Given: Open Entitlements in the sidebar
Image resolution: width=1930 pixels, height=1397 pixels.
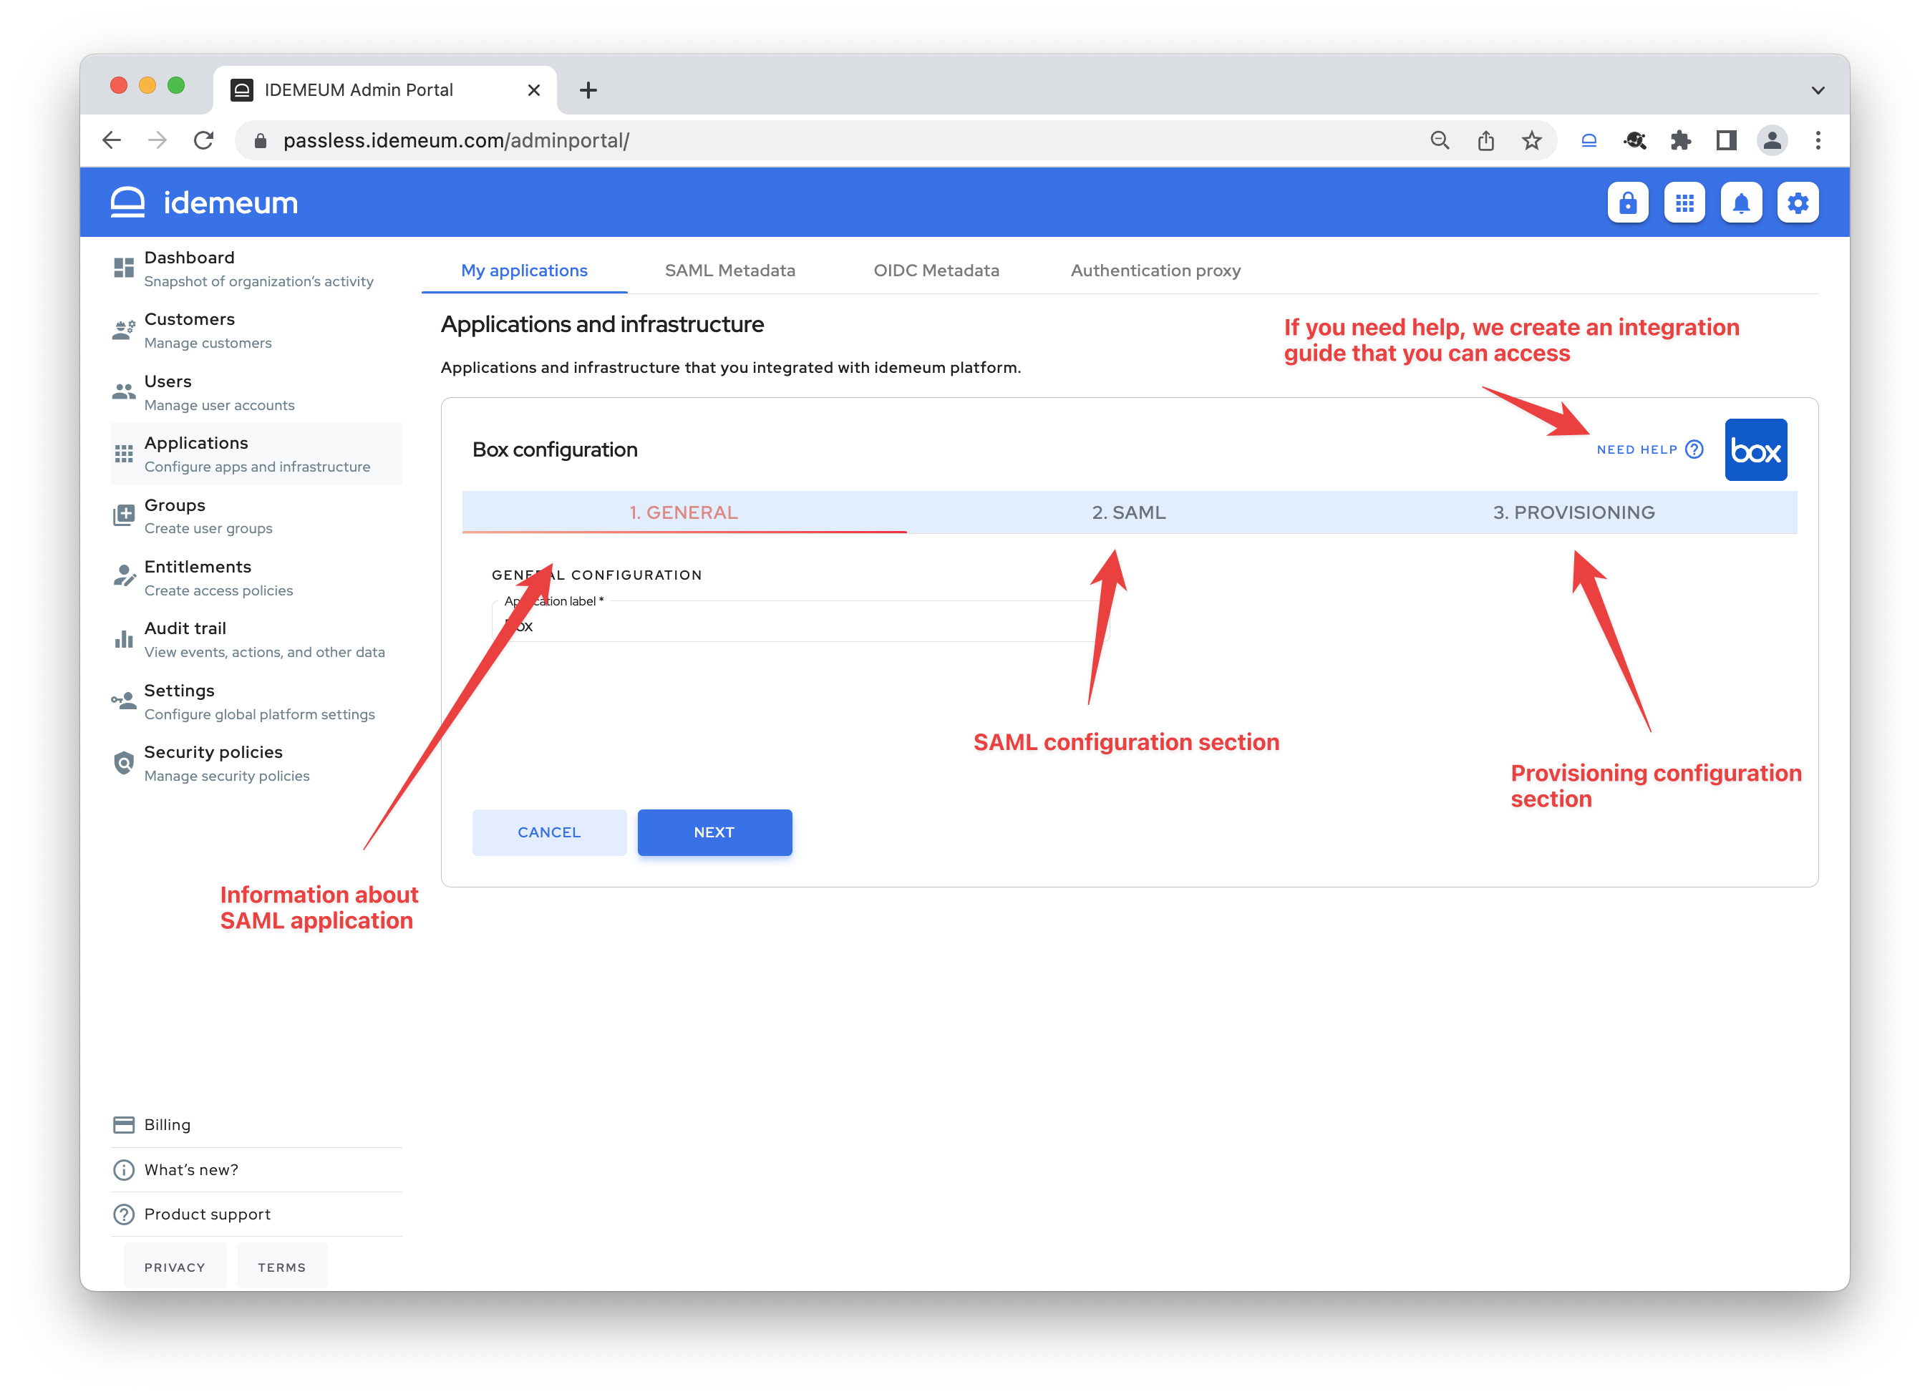Looking at the screenshot, I should click(256, 578).
